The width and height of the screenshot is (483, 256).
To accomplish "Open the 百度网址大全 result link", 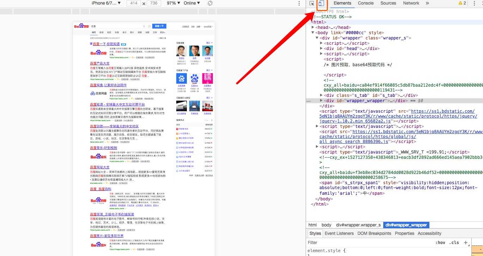I will 100,167.
